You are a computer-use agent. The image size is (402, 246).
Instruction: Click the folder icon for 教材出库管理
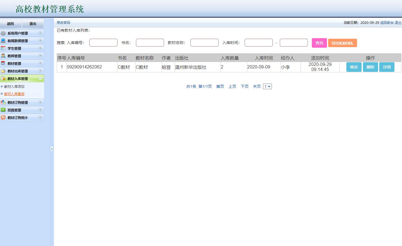click(3, 71)
